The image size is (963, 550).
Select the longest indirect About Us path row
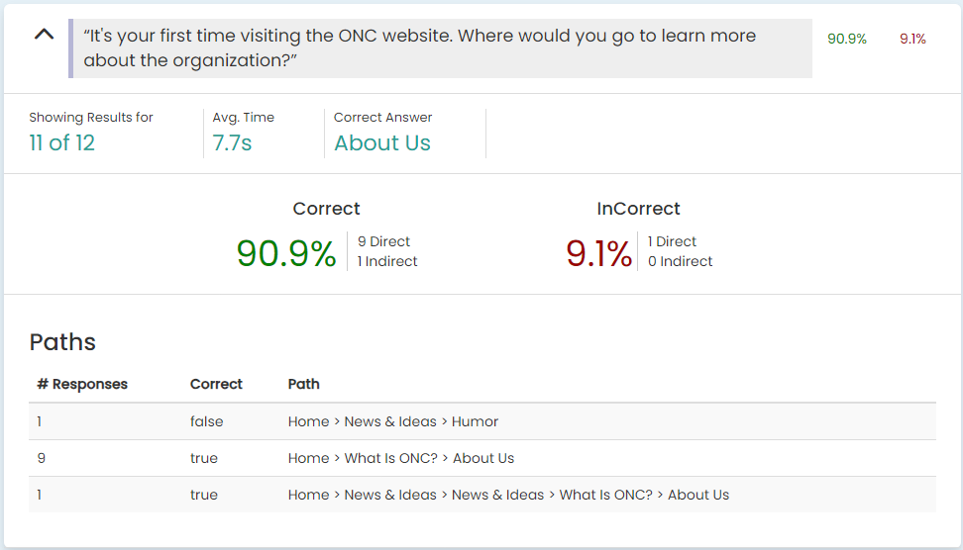(482, 495)
